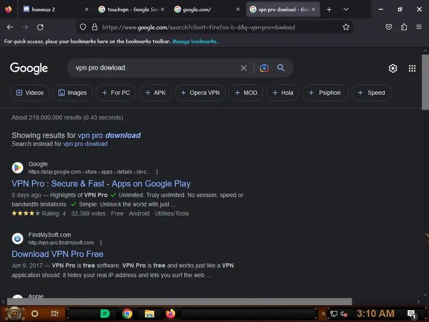
Task: Launch Chrome from the taskbar
Action: pos(127,314)
